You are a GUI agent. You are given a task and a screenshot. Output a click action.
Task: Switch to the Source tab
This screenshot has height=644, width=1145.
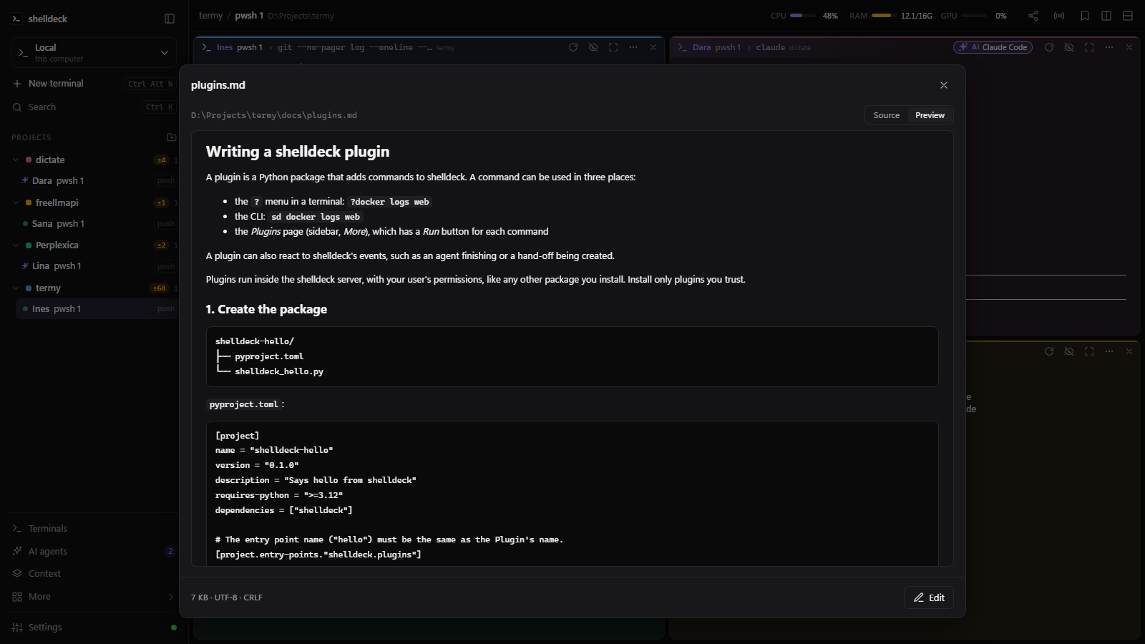click(887, 115)
